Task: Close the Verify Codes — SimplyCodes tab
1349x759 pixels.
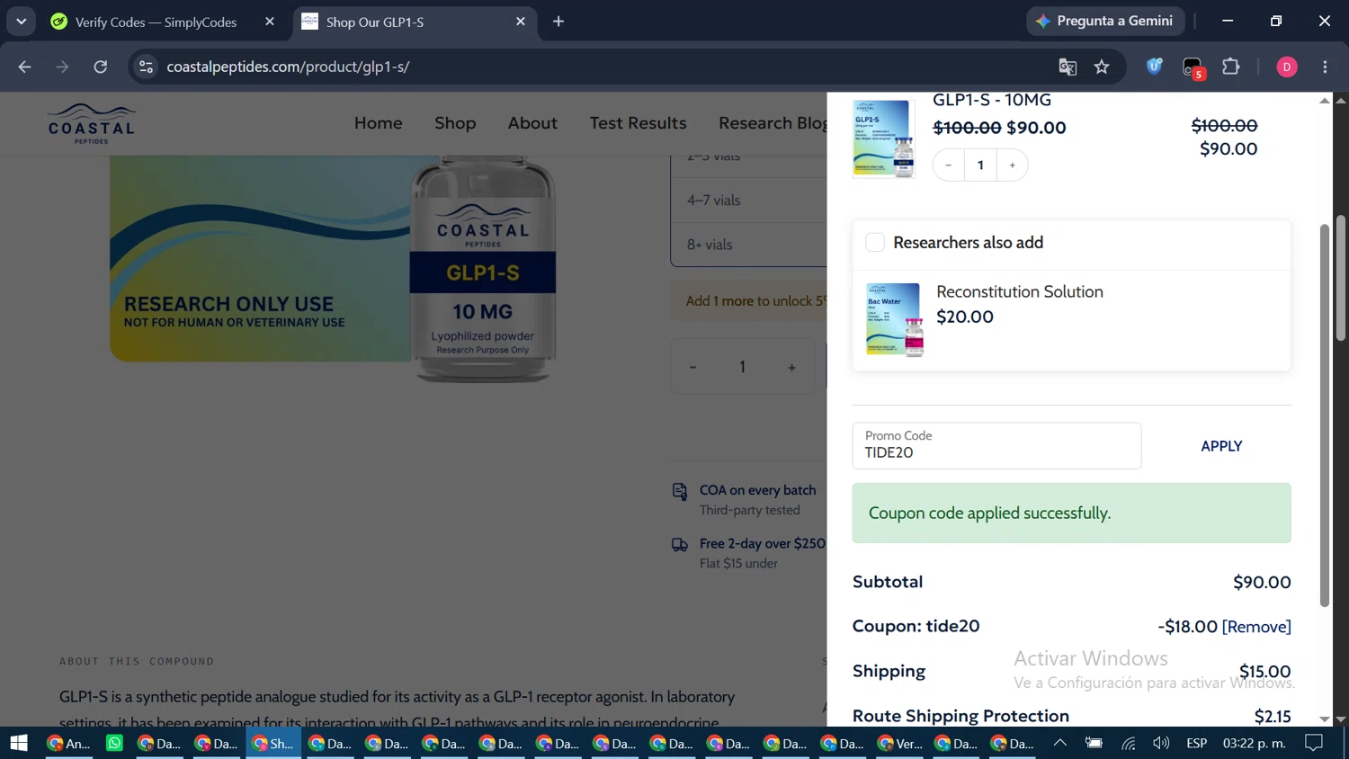Action: coord(270,22)
